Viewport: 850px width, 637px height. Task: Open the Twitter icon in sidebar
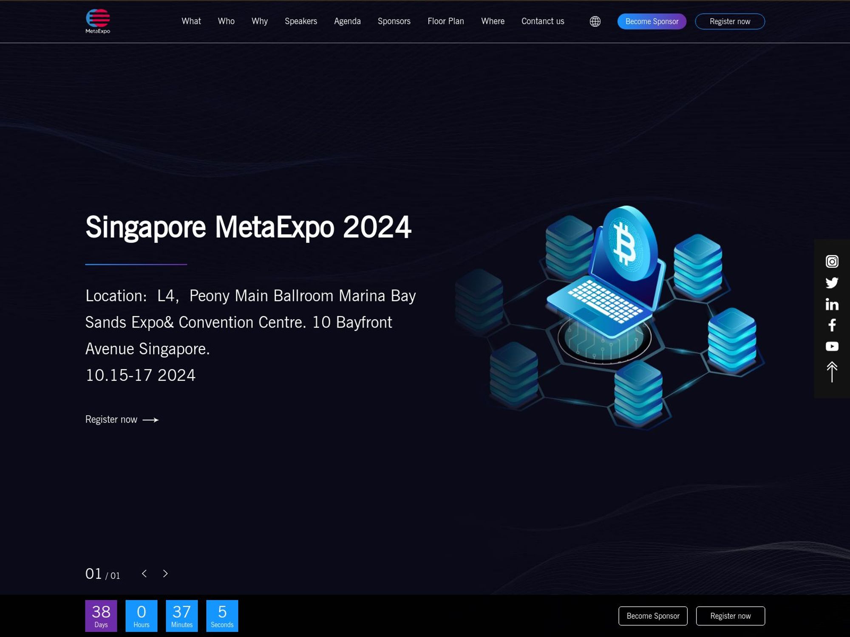click(832, 283)
